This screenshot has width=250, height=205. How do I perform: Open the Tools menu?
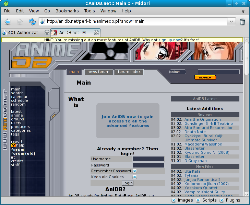(x=90, y=11)
